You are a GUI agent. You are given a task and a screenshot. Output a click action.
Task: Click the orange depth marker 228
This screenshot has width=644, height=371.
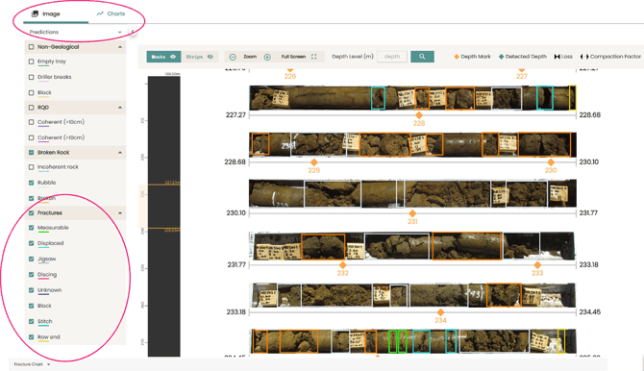[419, 115]
